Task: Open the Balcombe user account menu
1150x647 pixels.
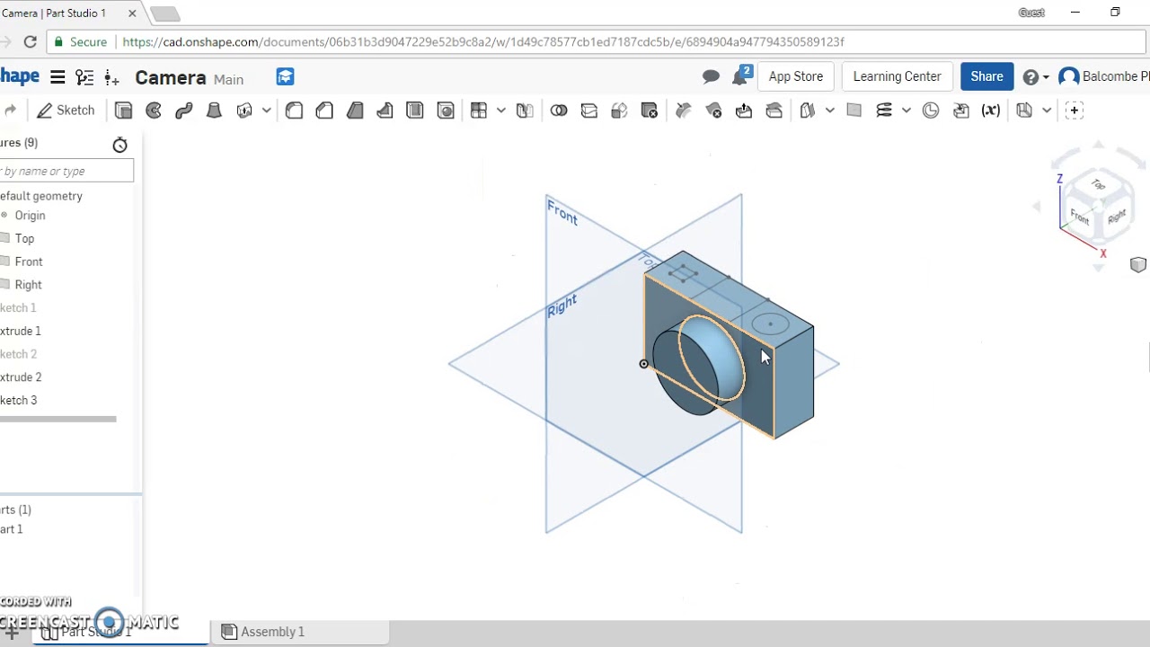Action: point(1104,76)
